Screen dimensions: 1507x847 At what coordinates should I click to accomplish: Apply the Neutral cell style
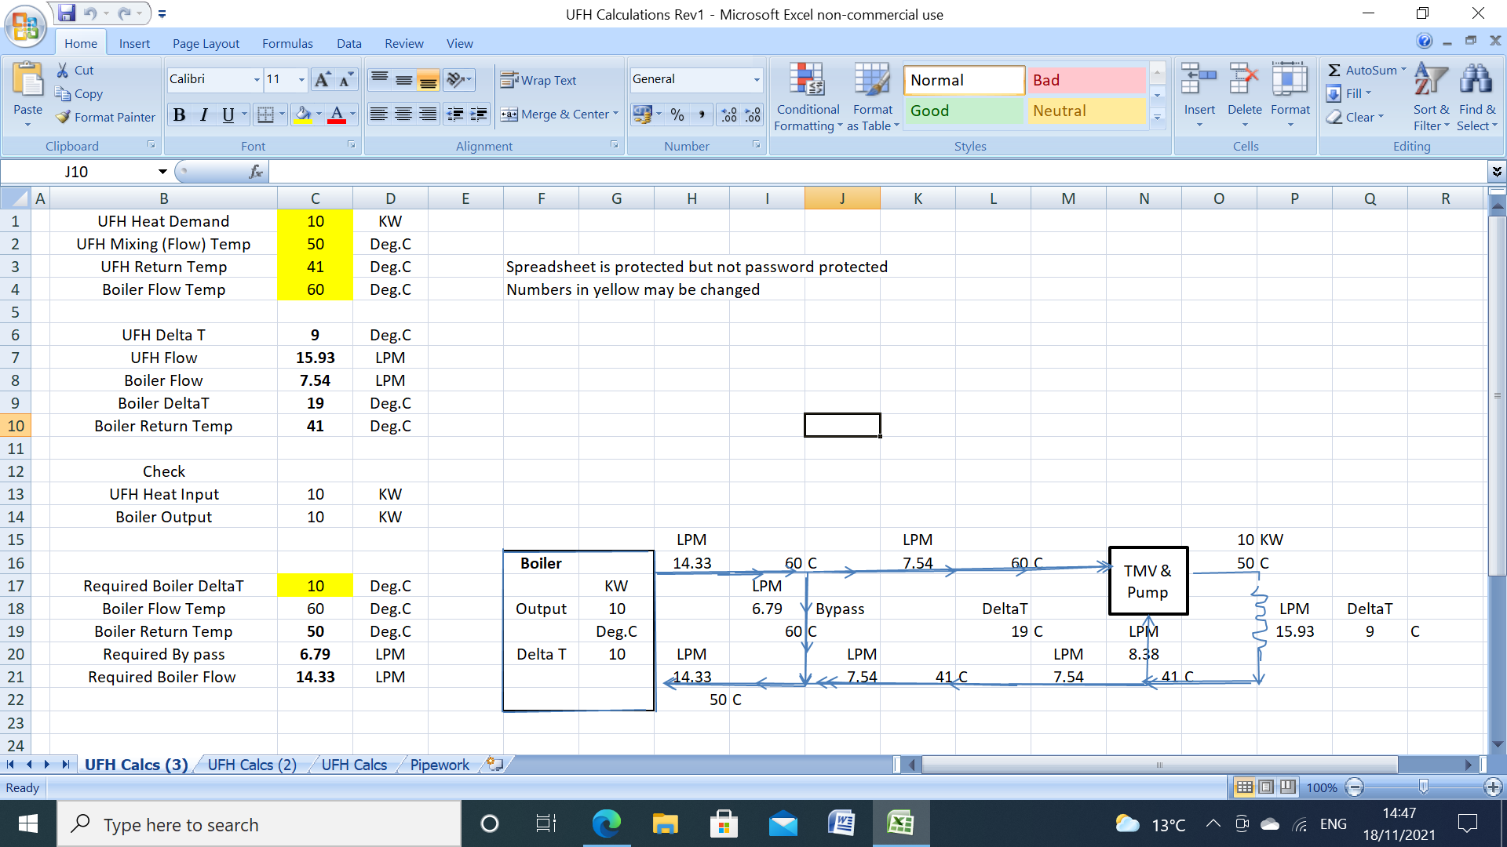point(1086,111)
